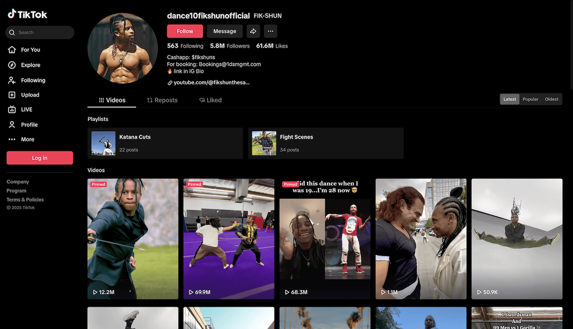Go to For You home feed
The width and height of the screenshot is (573, 329).
pos(30,50)
